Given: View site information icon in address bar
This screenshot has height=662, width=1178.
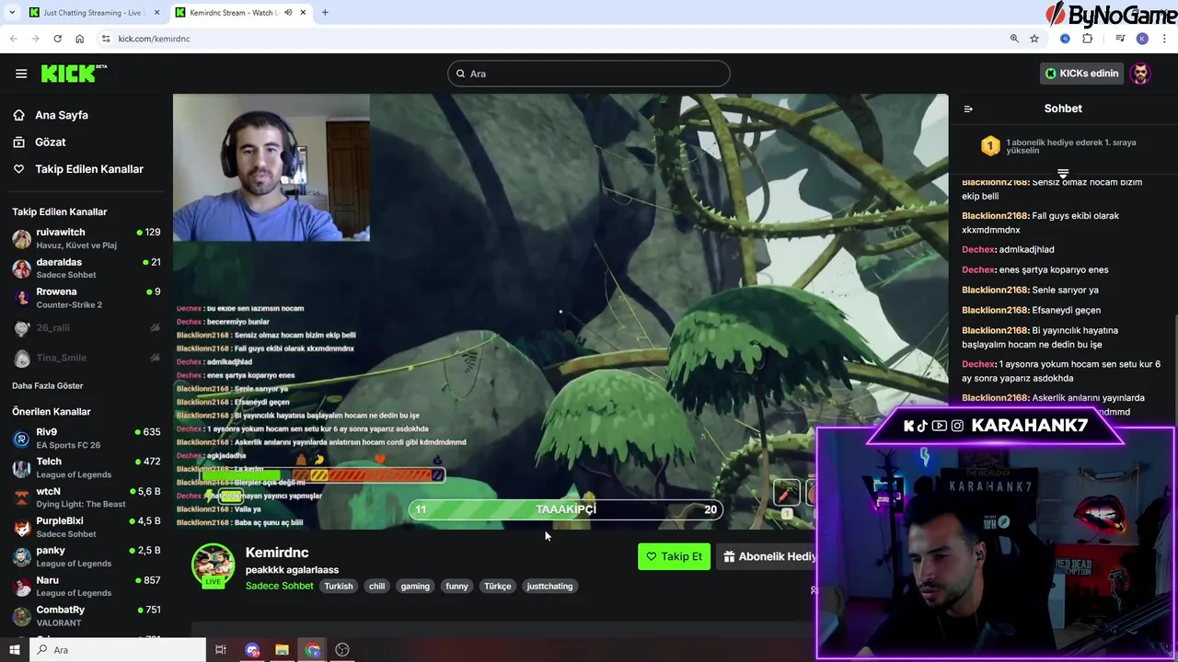Looking at the screenshot, I should pos(106,39).
